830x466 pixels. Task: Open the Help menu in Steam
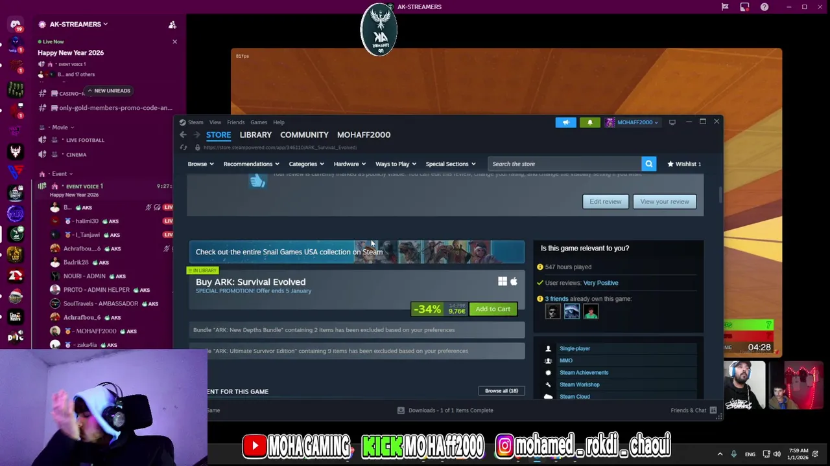[x=278, y=122]
